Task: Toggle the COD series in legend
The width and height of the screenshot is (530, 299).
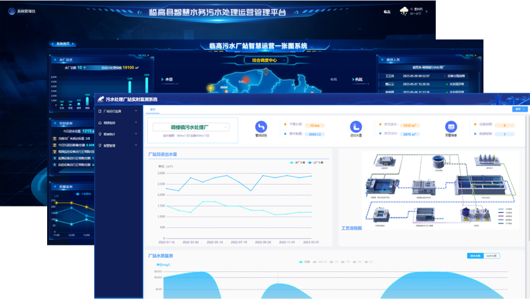Action: pyautogui.click(x=304, y=262)
